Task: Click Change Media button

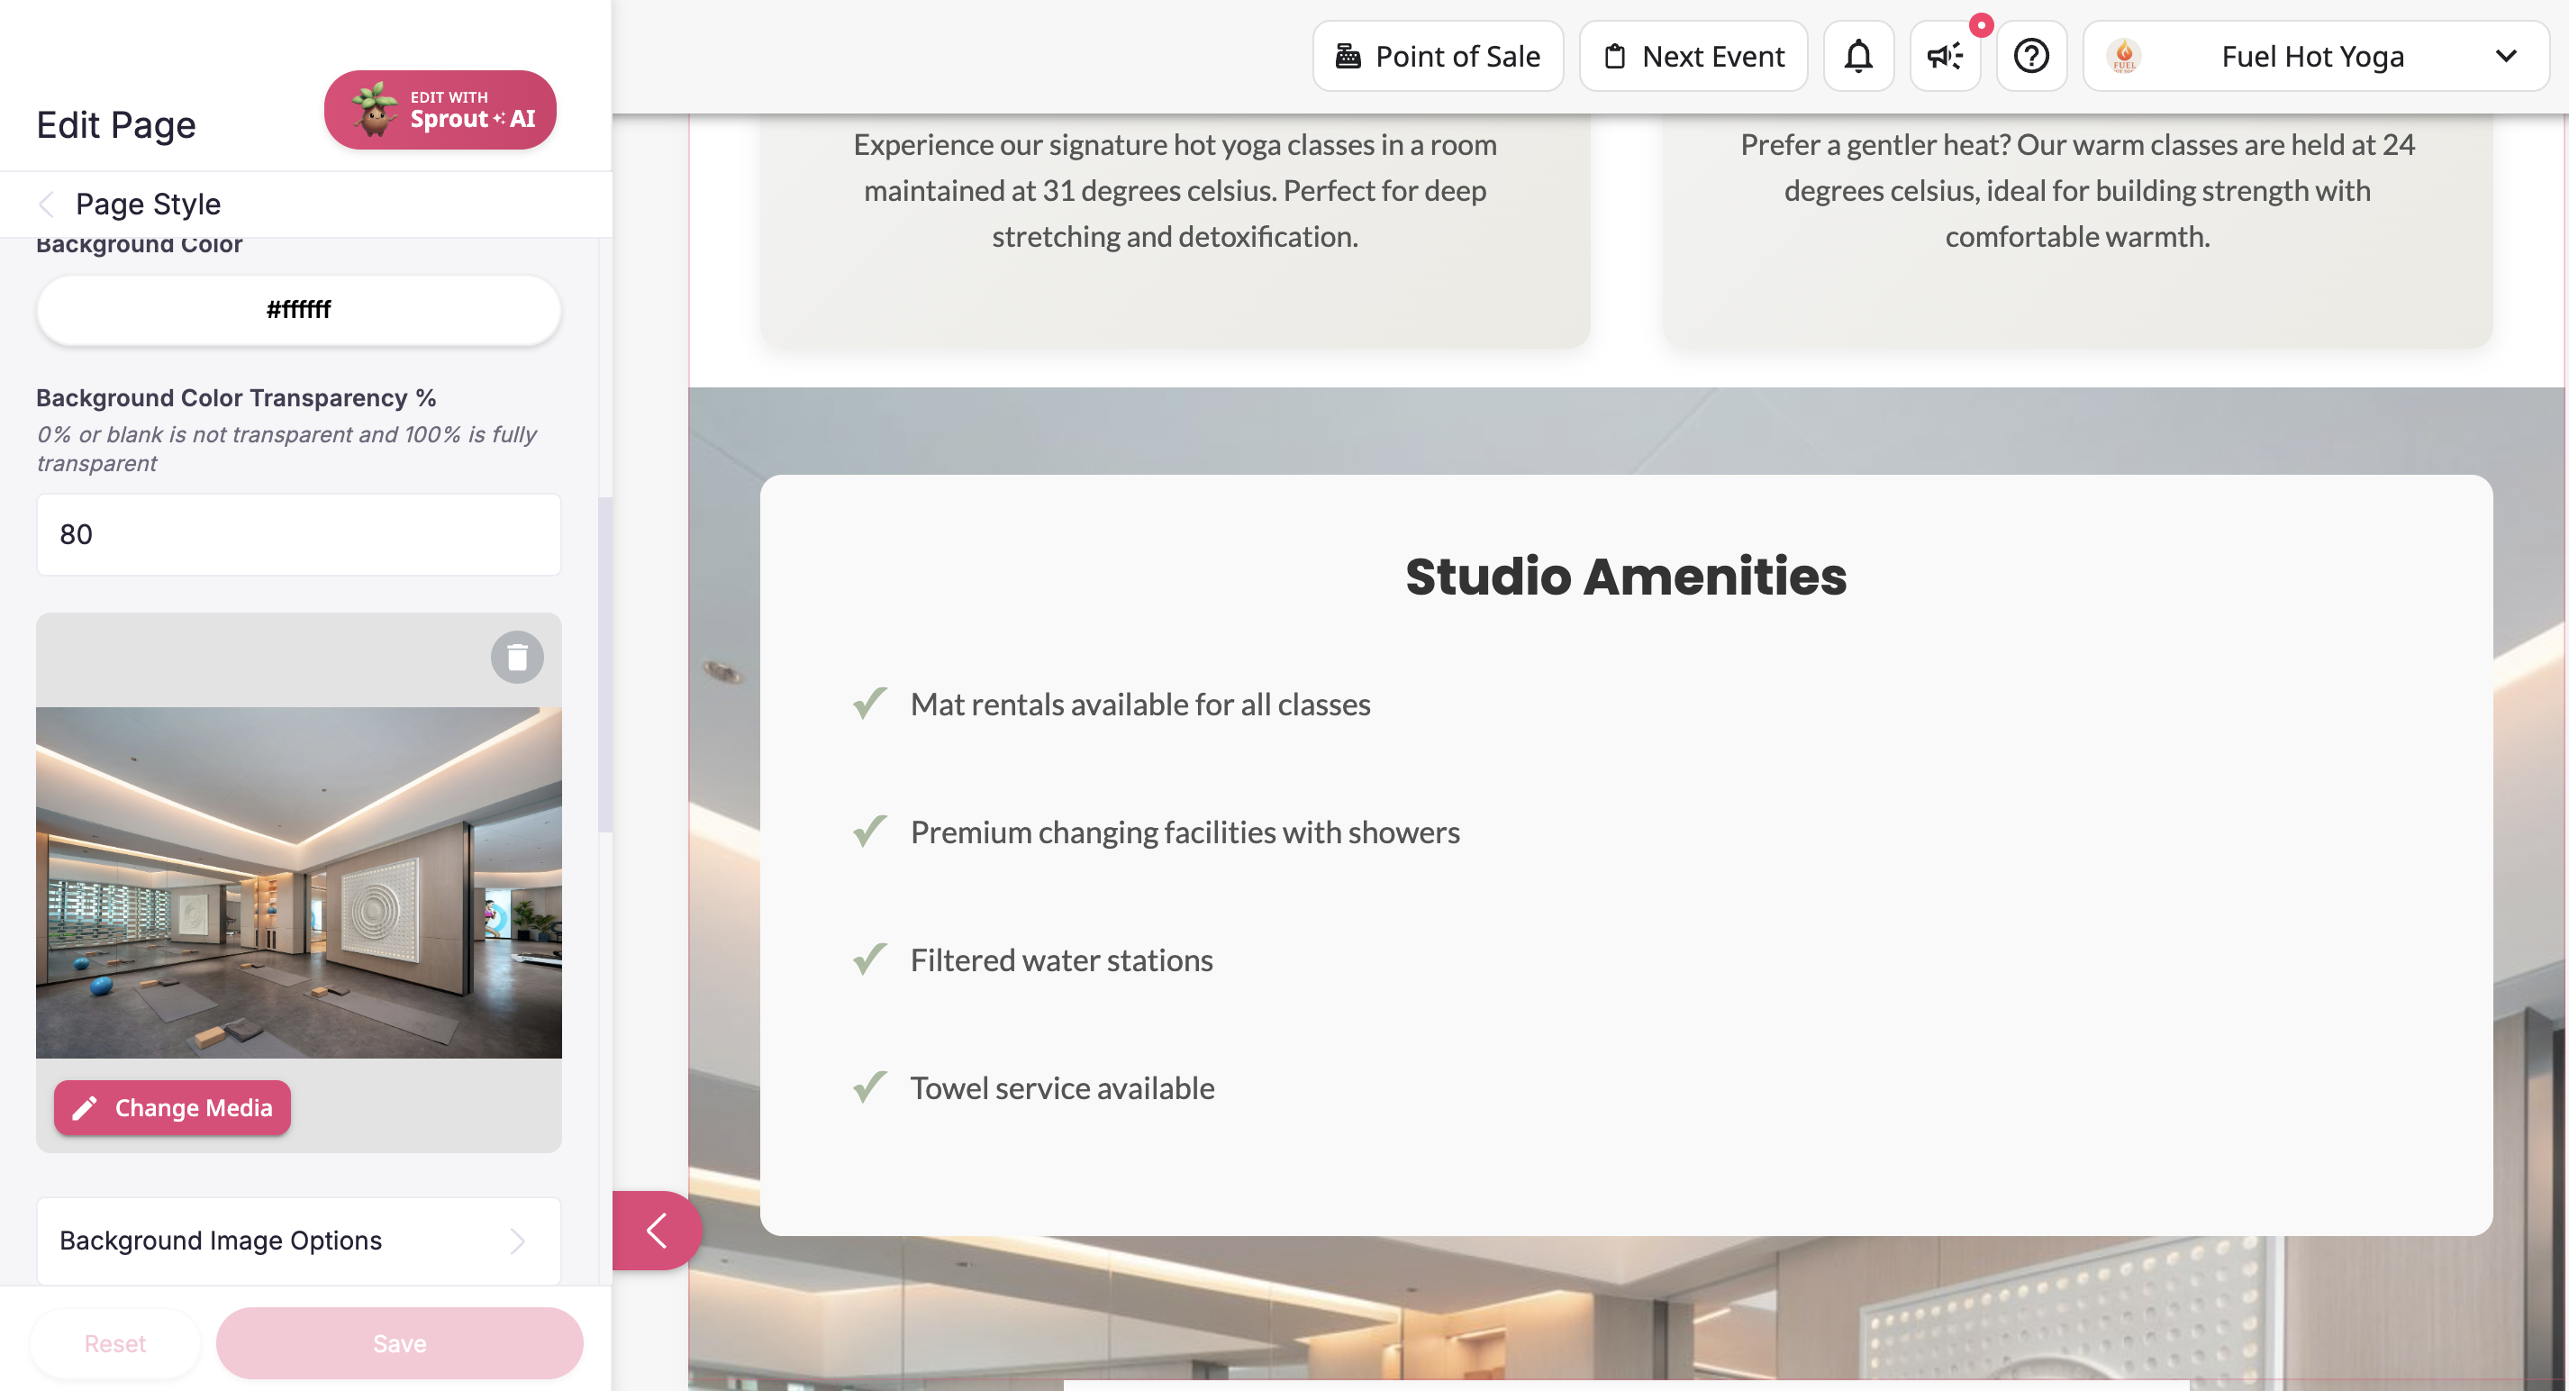Action: 173,1108
